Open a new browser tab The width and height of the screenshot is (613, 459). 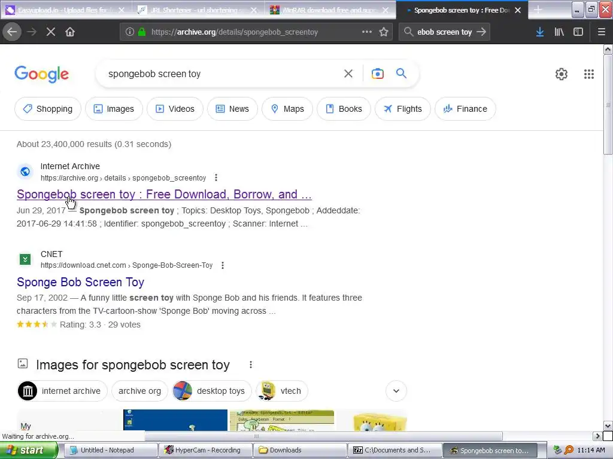538,10
